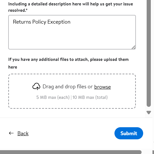Click the "Including a detailed description" label
Screen dimensions: 154x154
tap(40, 4)
